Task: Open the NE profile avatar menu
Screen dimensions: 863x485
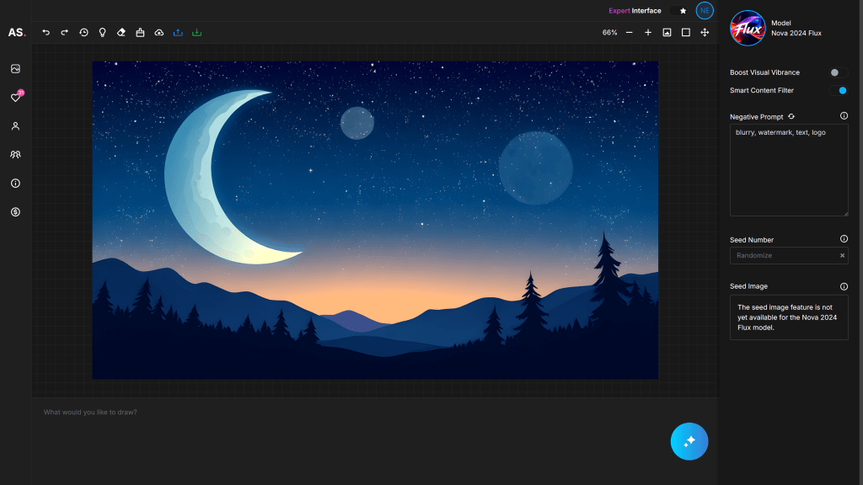Action: (x=705, y=11)
